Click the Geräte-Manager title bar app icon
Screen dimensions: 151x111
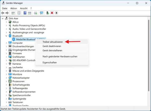click(x=3, y=3)
